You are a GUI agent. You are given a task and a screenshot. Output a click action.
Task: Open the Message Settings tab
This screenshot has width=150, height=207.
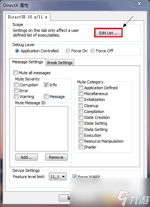(x=27, y=62)
